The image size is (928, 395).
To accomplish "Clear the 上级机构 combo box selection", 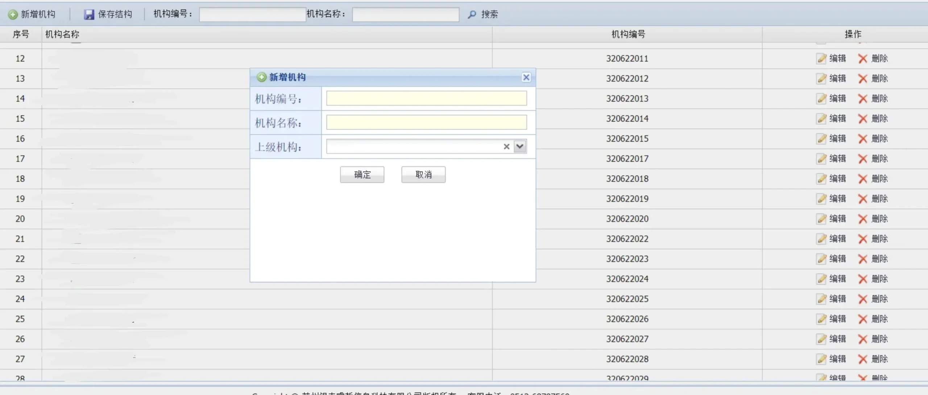I will point(506,147).
